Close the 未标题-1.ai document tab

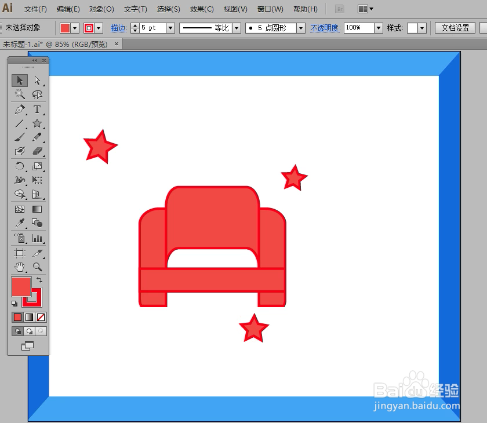117,44
